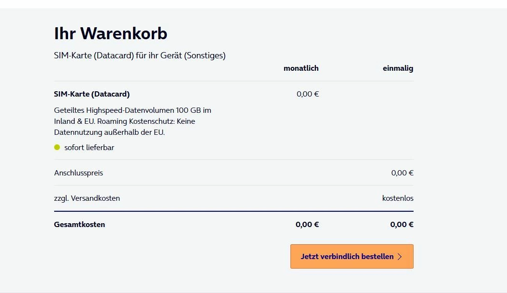Select the subtitle mentioning Gerät (Sonstiges)

click(139, 55)
